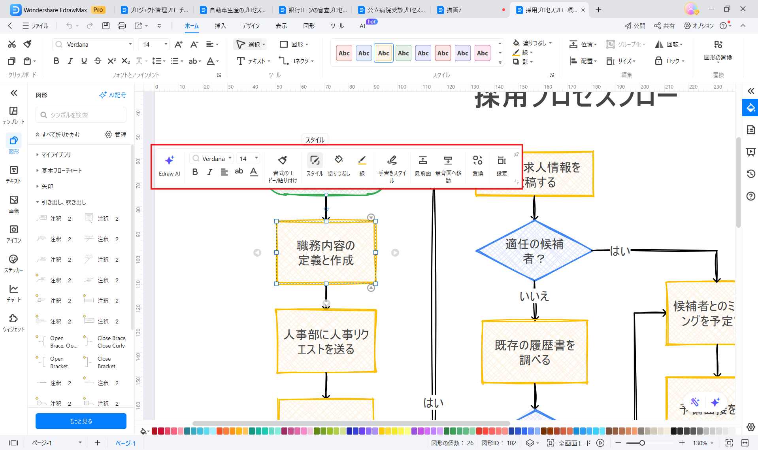Viewport: 758px width, 450px height.
Task: Open the floating toolbar font size dropdown
Action: 256,159
